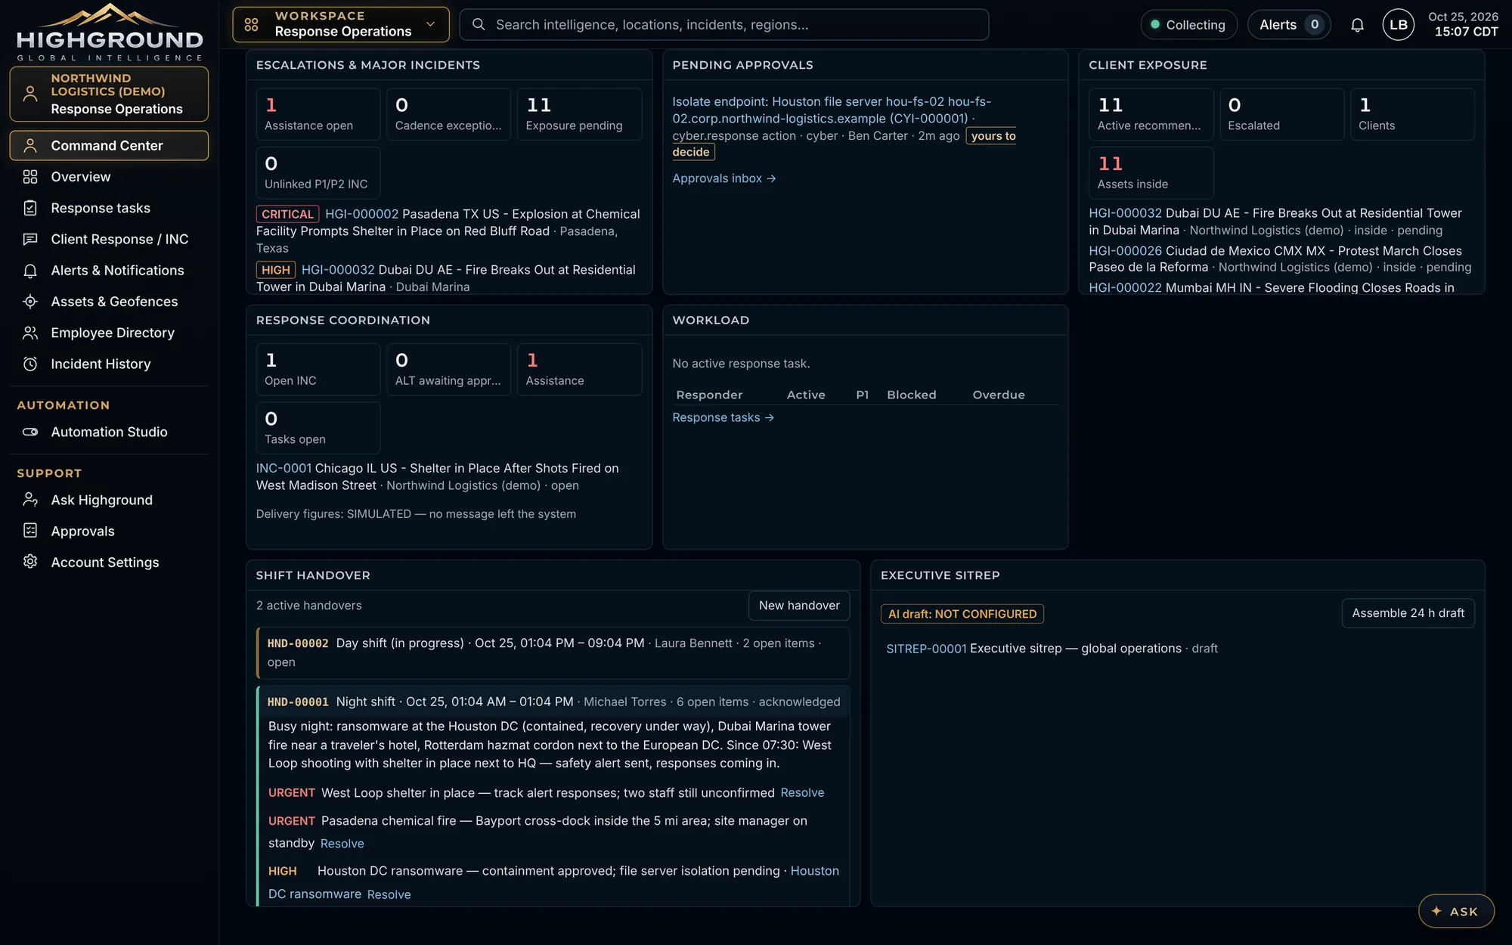Click the Client Response / INC chat icon
Screen dimensions: 1512x945
[x=30, y=239]
